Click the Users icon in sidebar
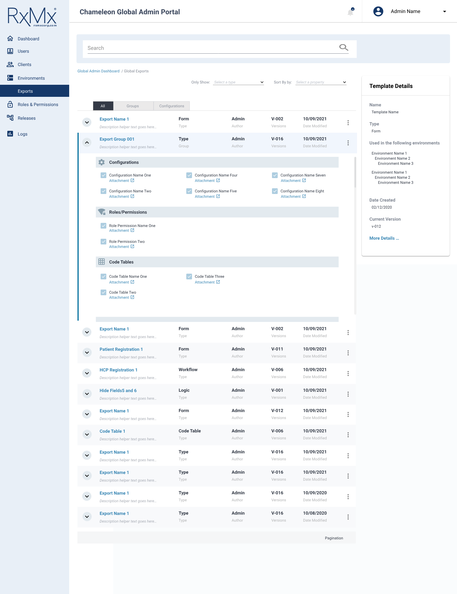The width and height of the screenshot is (457, 594). [10, 51]
